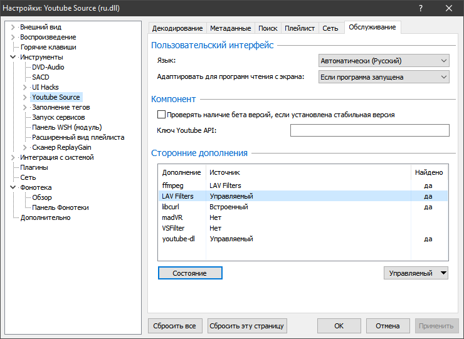Click the Youtube API key input field

(369, 130)
